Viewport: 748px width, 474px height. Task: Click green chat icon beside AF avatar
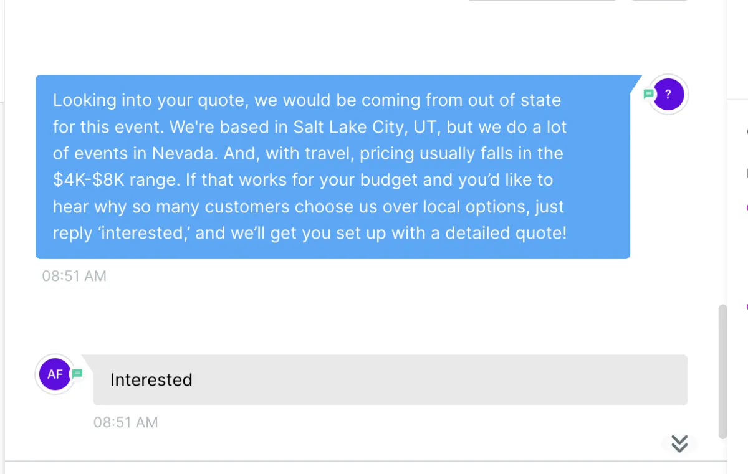pos(77,374)
